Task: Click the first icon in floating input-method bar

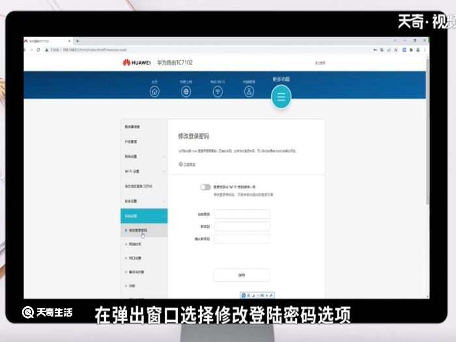Action: coord(244,295)
